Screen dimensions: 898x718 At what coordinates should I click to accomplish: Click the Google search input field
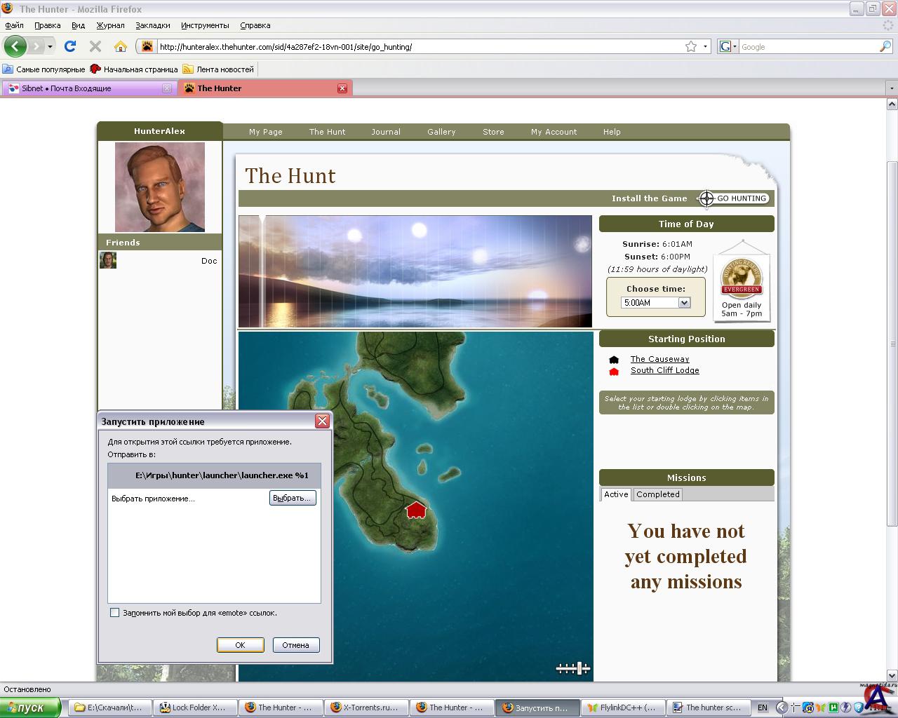click(807, 47)
